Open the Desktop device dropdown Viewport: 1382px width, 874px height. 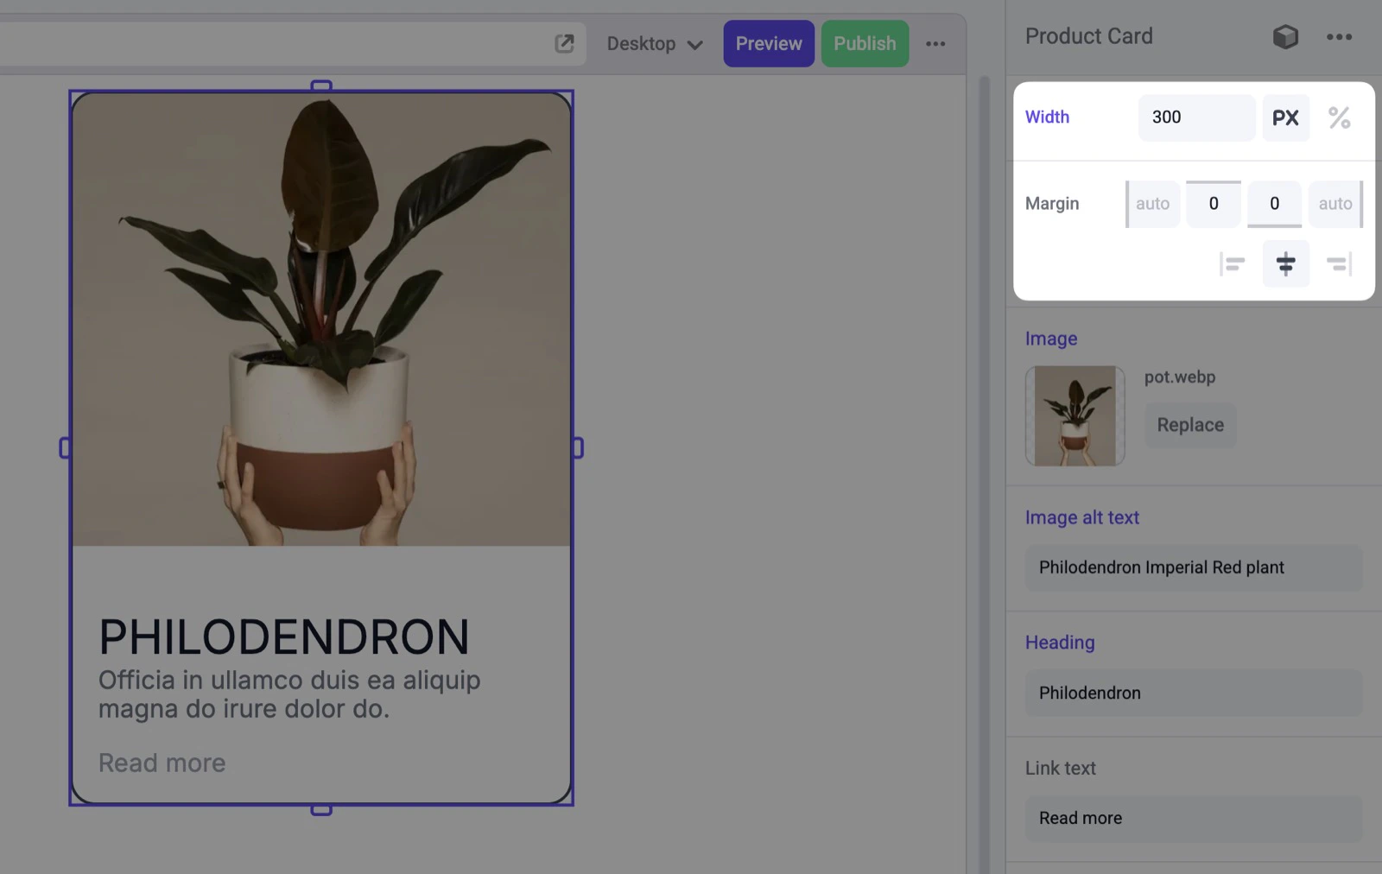pyautogui.click(x=654, y=43)
